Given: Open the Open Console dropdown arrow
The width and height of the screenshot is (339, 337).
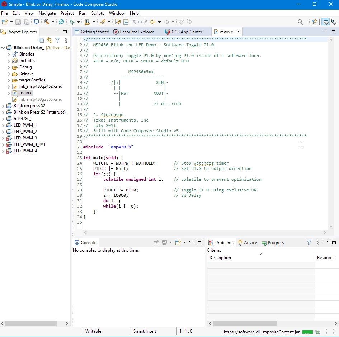Looking at the screenshot, I should tap(184, 242).
